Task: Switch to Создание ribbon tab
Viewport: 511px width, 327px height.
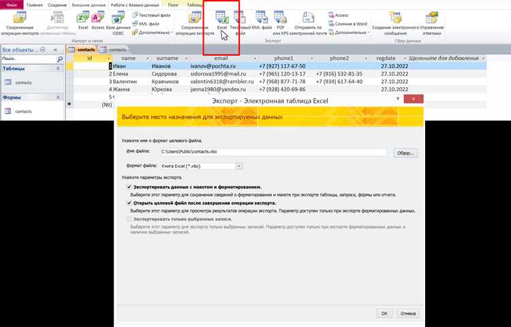Action: click(x=57, y=5)
